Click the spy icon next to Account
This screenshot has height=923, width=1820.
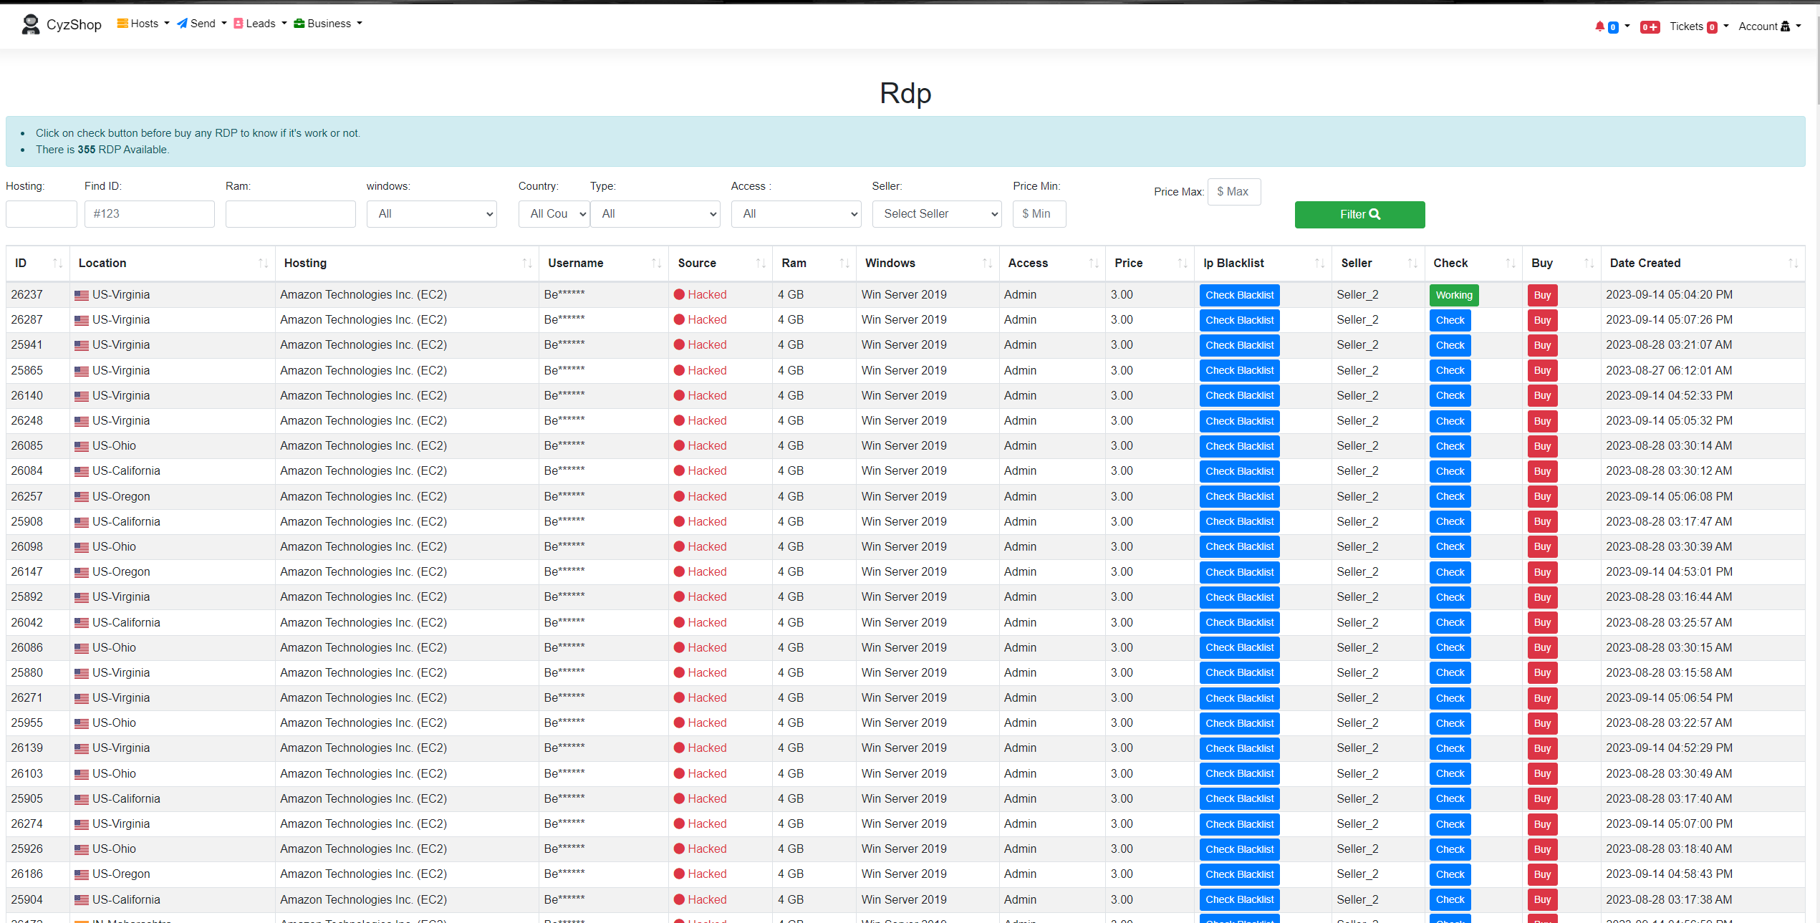[x=1787, y=26]
